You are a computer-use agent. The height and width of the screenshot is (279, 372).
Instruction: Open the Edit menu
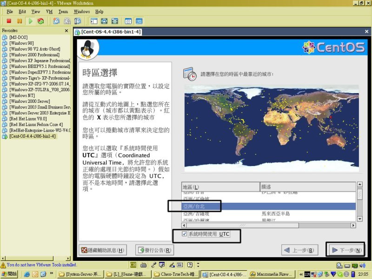click(x=22, y=12)
